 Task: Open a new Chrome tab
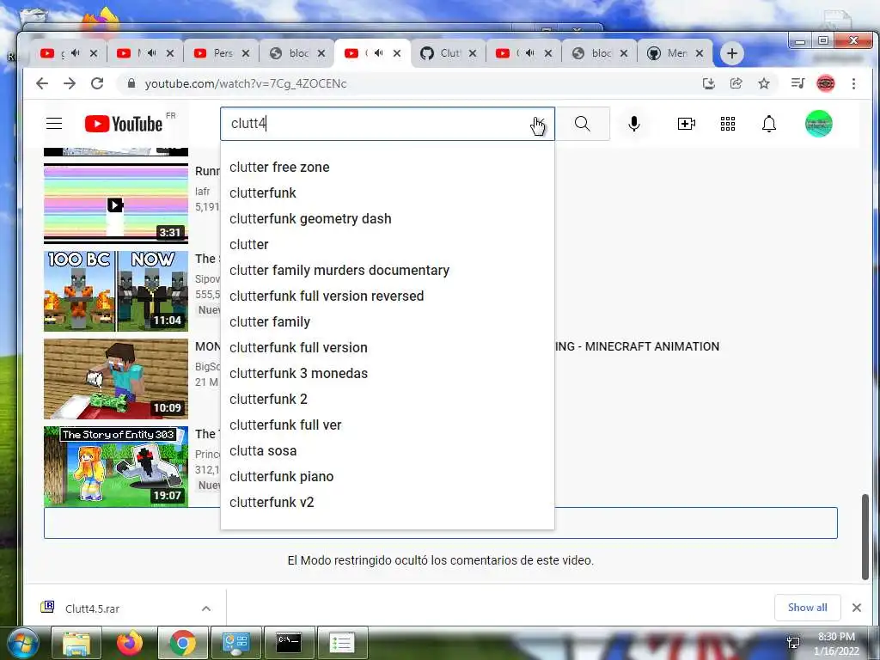point(732,53)
